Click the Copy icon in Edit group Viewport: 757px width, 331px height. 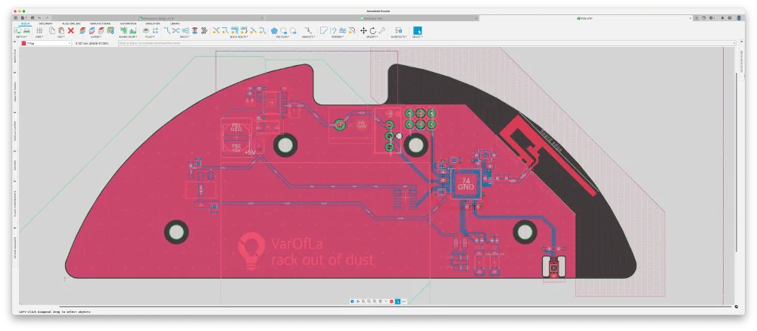point(52,30)
